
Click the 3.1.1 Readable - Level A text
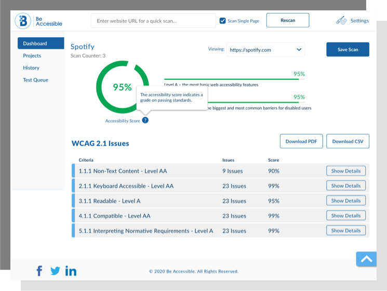[109, 201]
